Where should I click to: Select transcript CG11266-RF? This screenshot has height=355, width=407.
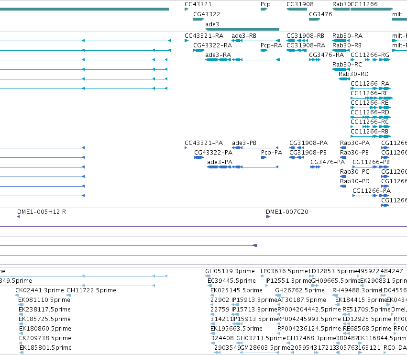click(x=372, y=98)
